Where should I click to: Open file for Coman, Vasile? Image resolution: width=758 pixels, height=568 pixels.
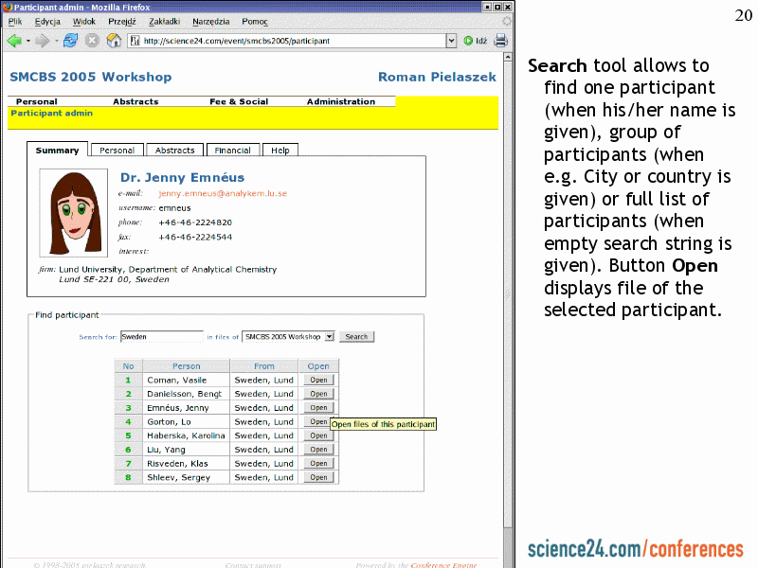coord(318,380)
